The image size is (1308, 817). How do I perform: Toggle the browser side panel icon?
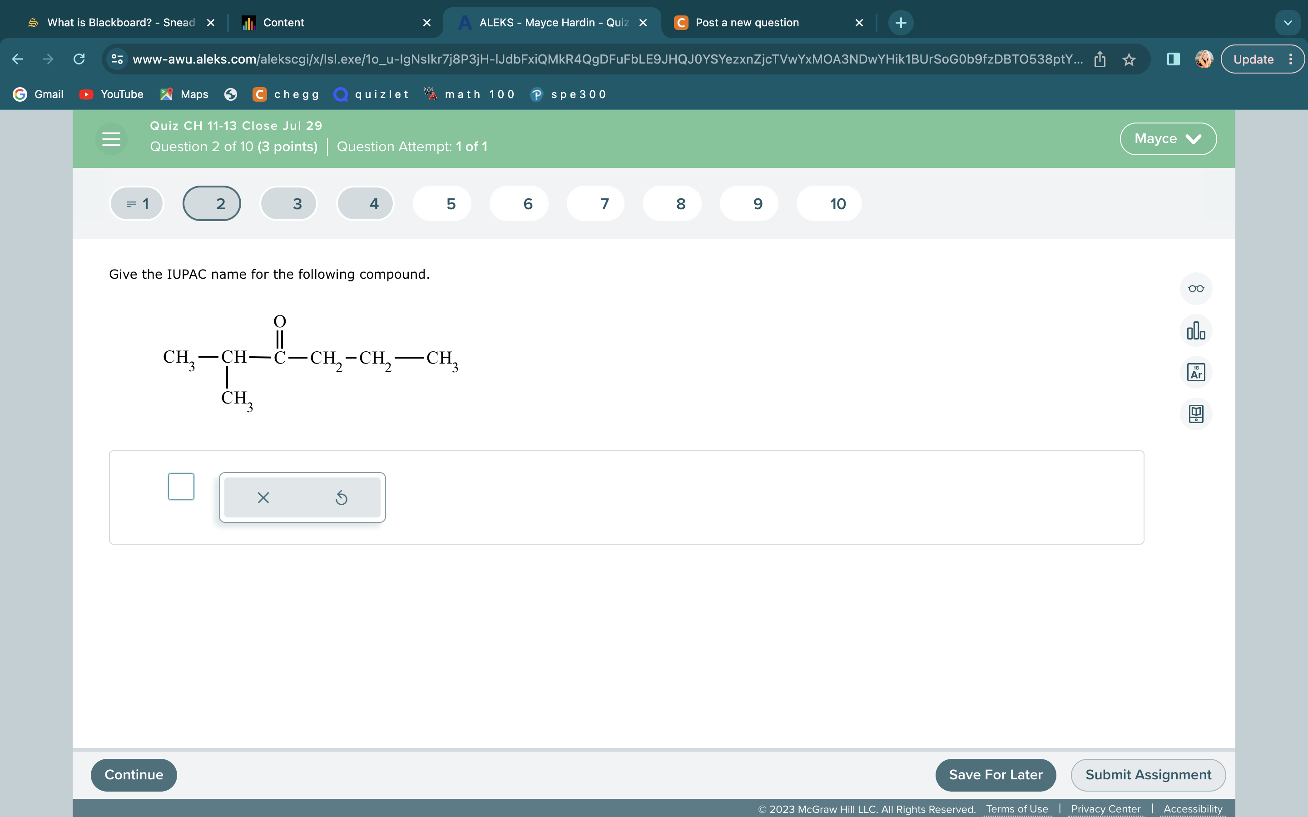coord(1173,59)
